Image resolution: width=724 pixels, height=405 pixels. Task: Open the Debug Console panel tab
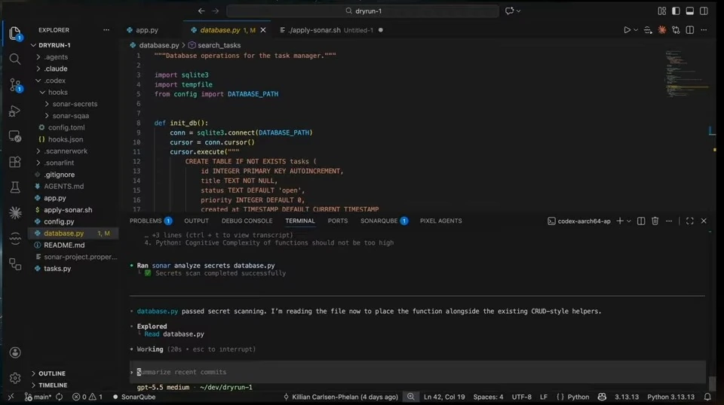pyautogui.click(x=247, y=221)
